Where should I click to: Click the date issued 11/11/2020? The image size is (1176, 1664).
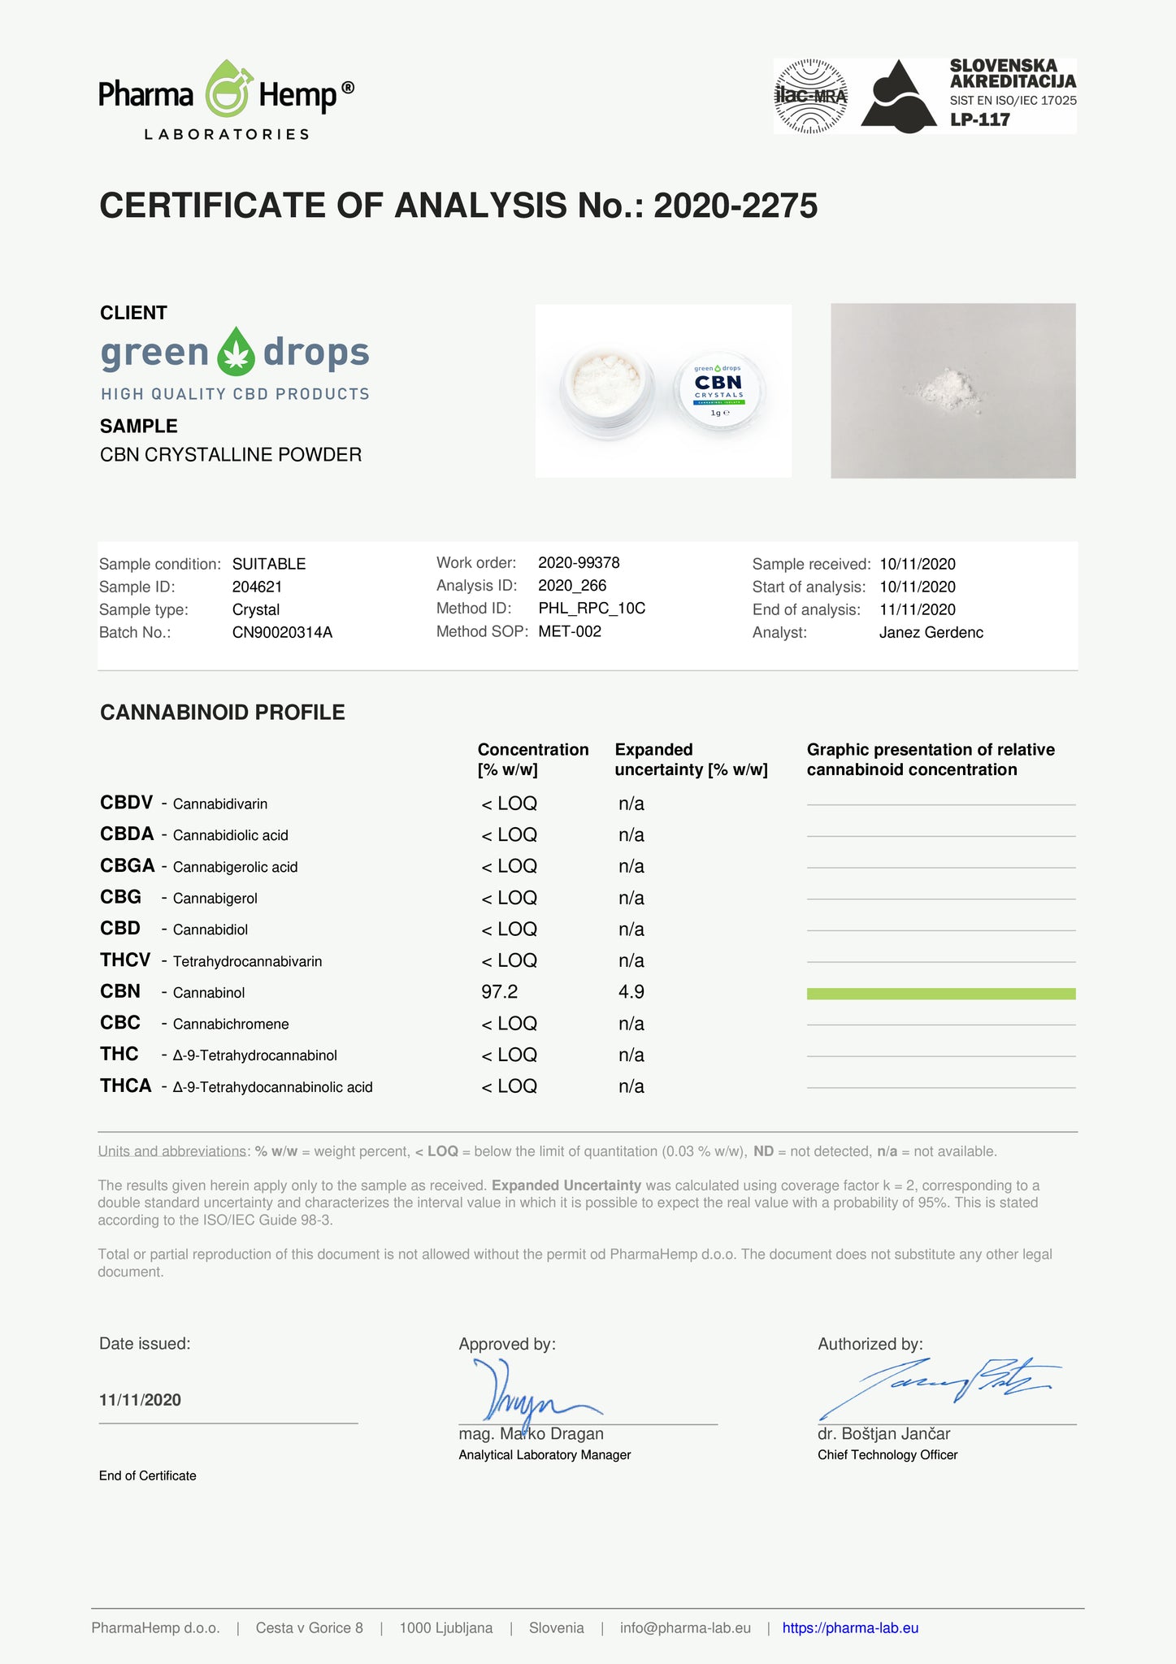coord(140,1399)
